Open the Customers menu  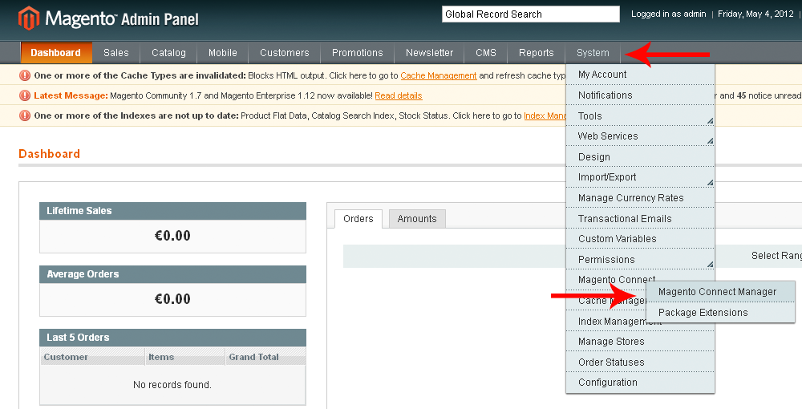click(285, 53)
